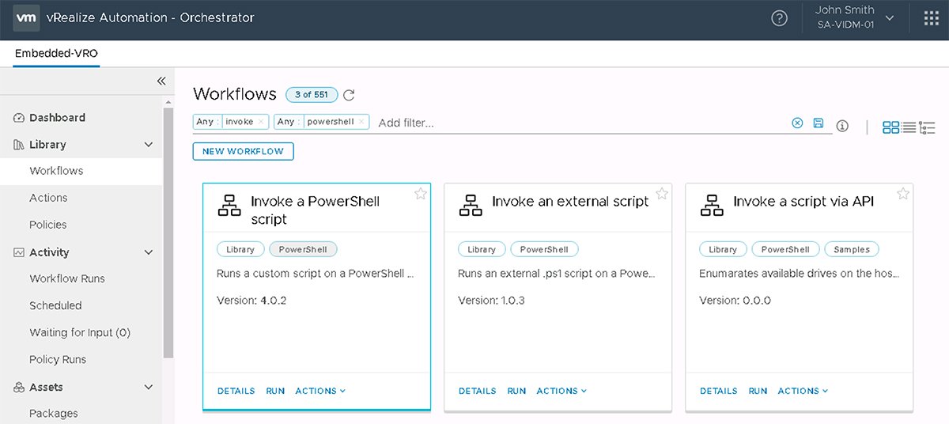Image resolution: width=949 pixels, height=424 pixels.
Task: Switch to tree view
Action: [928, 127]
